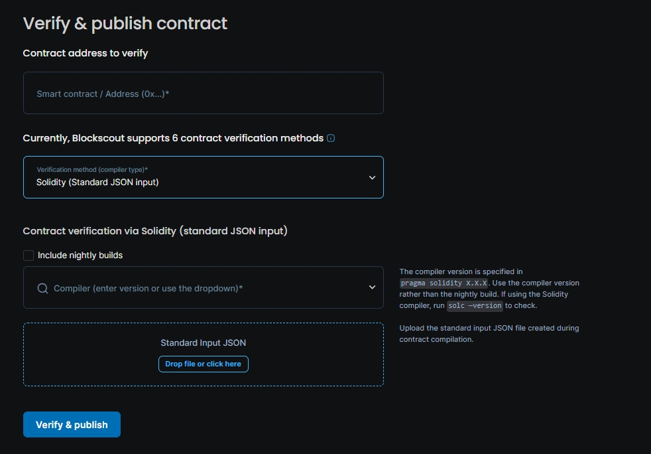Click the "Standard Input JSON" label text
Screen dimensions: 651x454
pos(204,343)
